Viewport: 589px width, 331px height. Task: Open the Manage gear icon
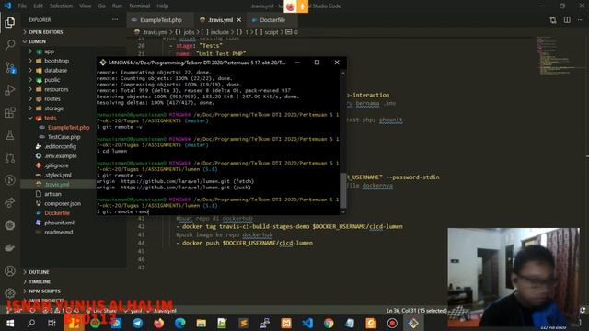tap(10, 292)
